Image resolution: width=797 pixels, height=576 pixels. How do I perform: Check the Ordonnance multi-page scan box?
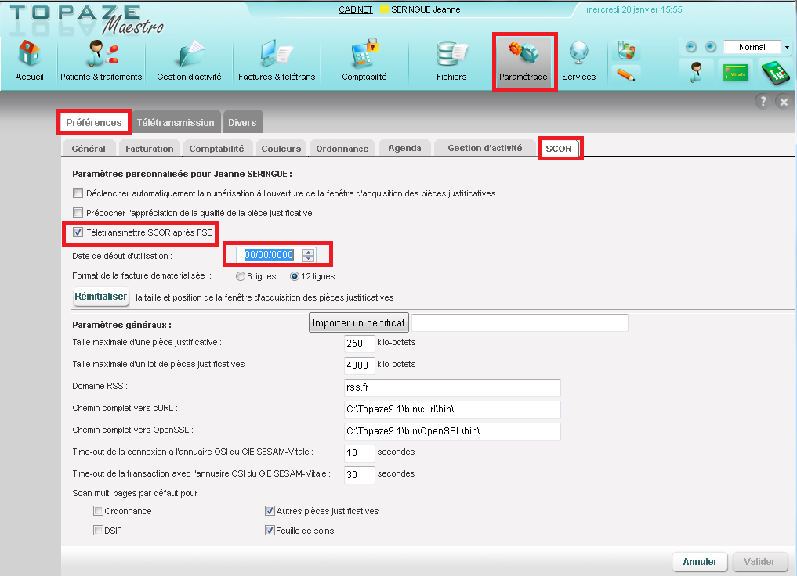[99, 510]
